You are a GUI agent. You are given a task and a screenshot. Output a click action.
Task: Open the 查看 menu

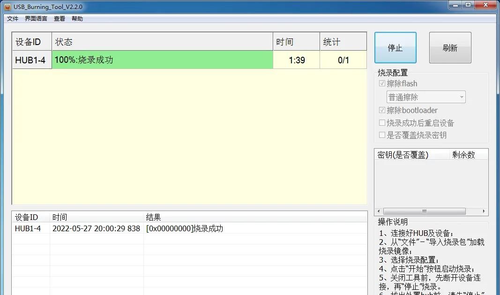click(x=60, y=18)
